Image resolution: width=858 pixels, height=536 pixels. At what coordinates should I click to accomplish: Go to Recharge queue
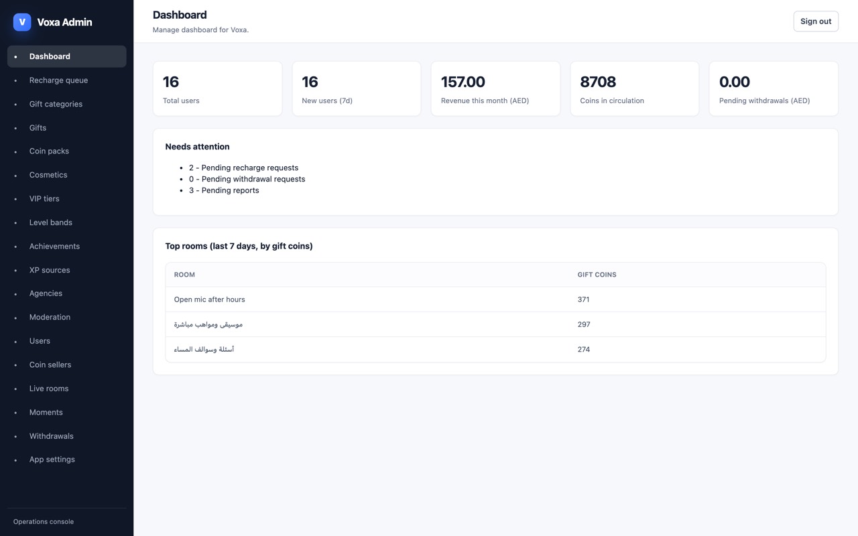[66, 80]
